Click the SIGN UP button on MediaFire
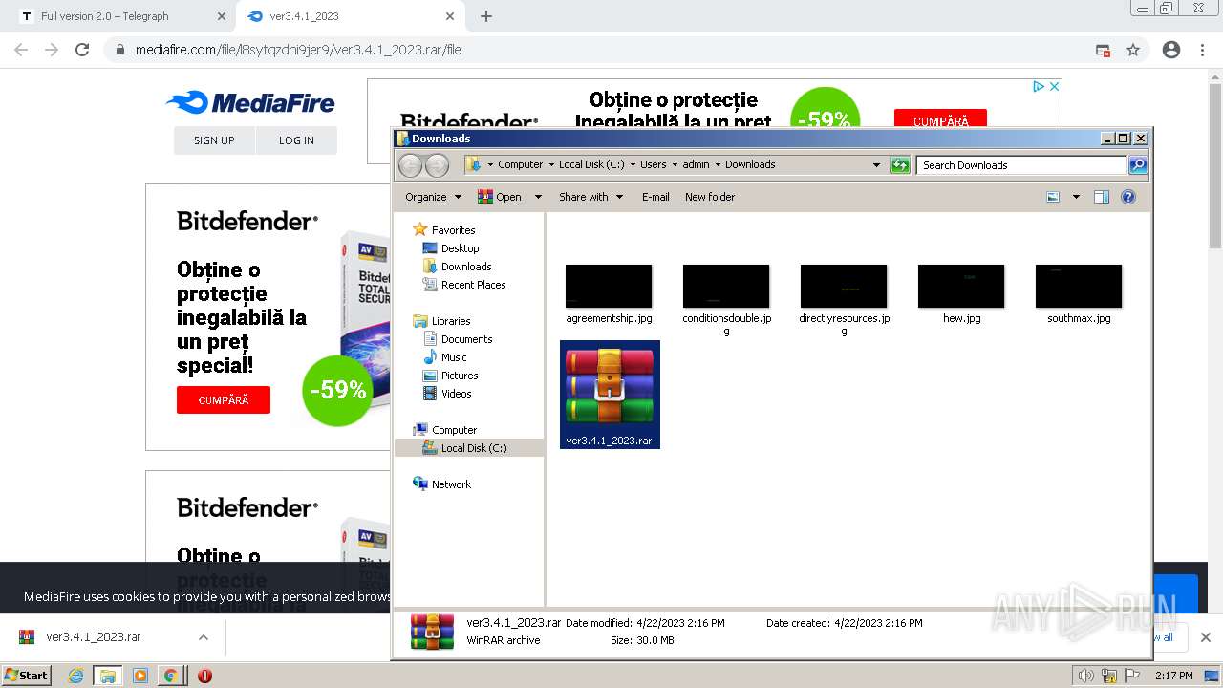 click(214, 140)
